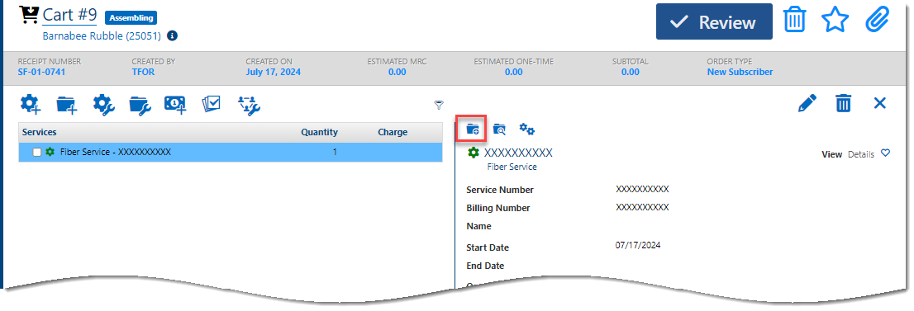Click the Modify Service gear-wrench icon
Screen dimensions: 914x311
[x=103, y=104]
